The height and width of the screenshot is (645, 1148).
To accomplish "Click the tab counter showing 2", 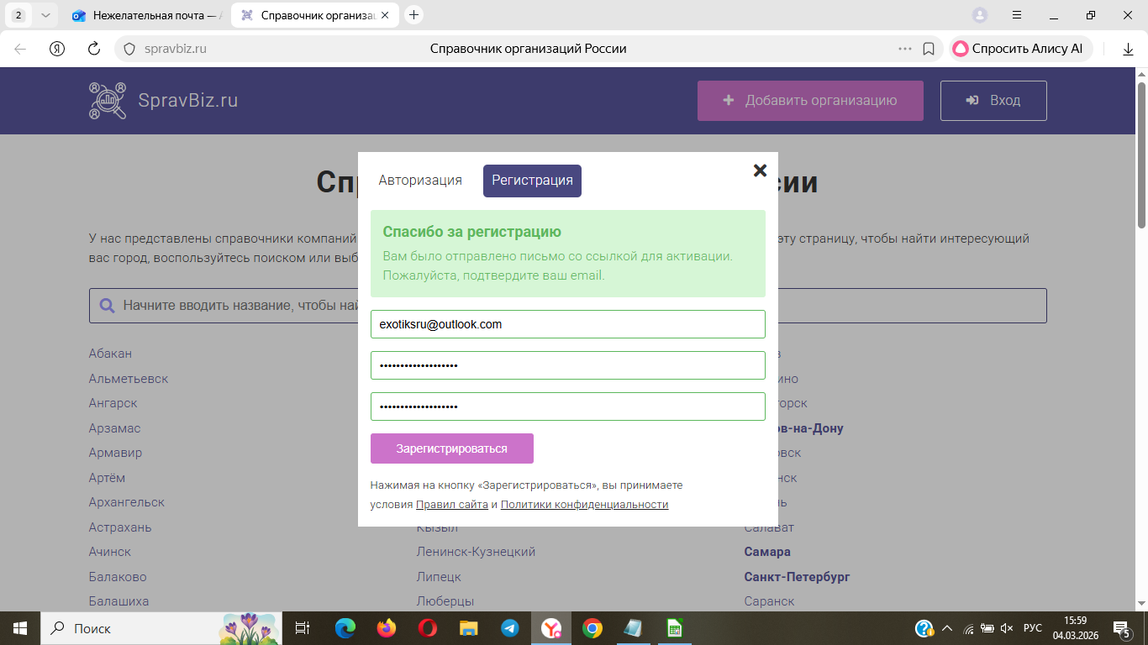I will pos(18,15).
